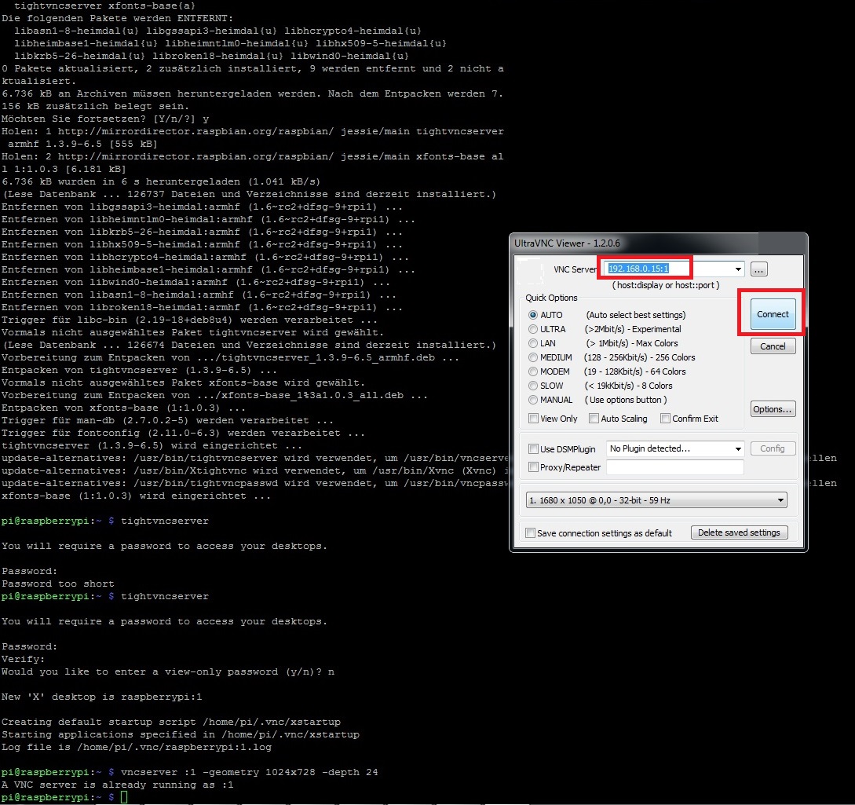The image size is (855, 805).
Task: Enable the Auto Scaling checkbox
Action: 594,419
